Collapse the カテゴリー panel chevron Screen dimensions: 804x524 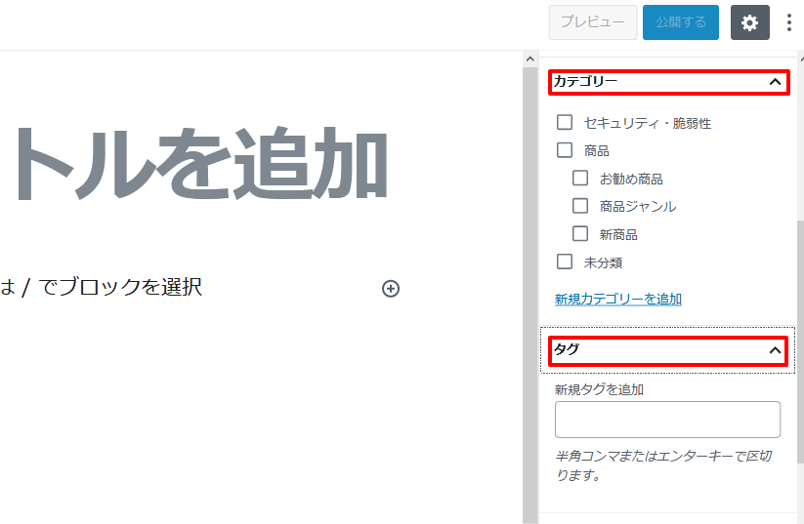(775, 82)
